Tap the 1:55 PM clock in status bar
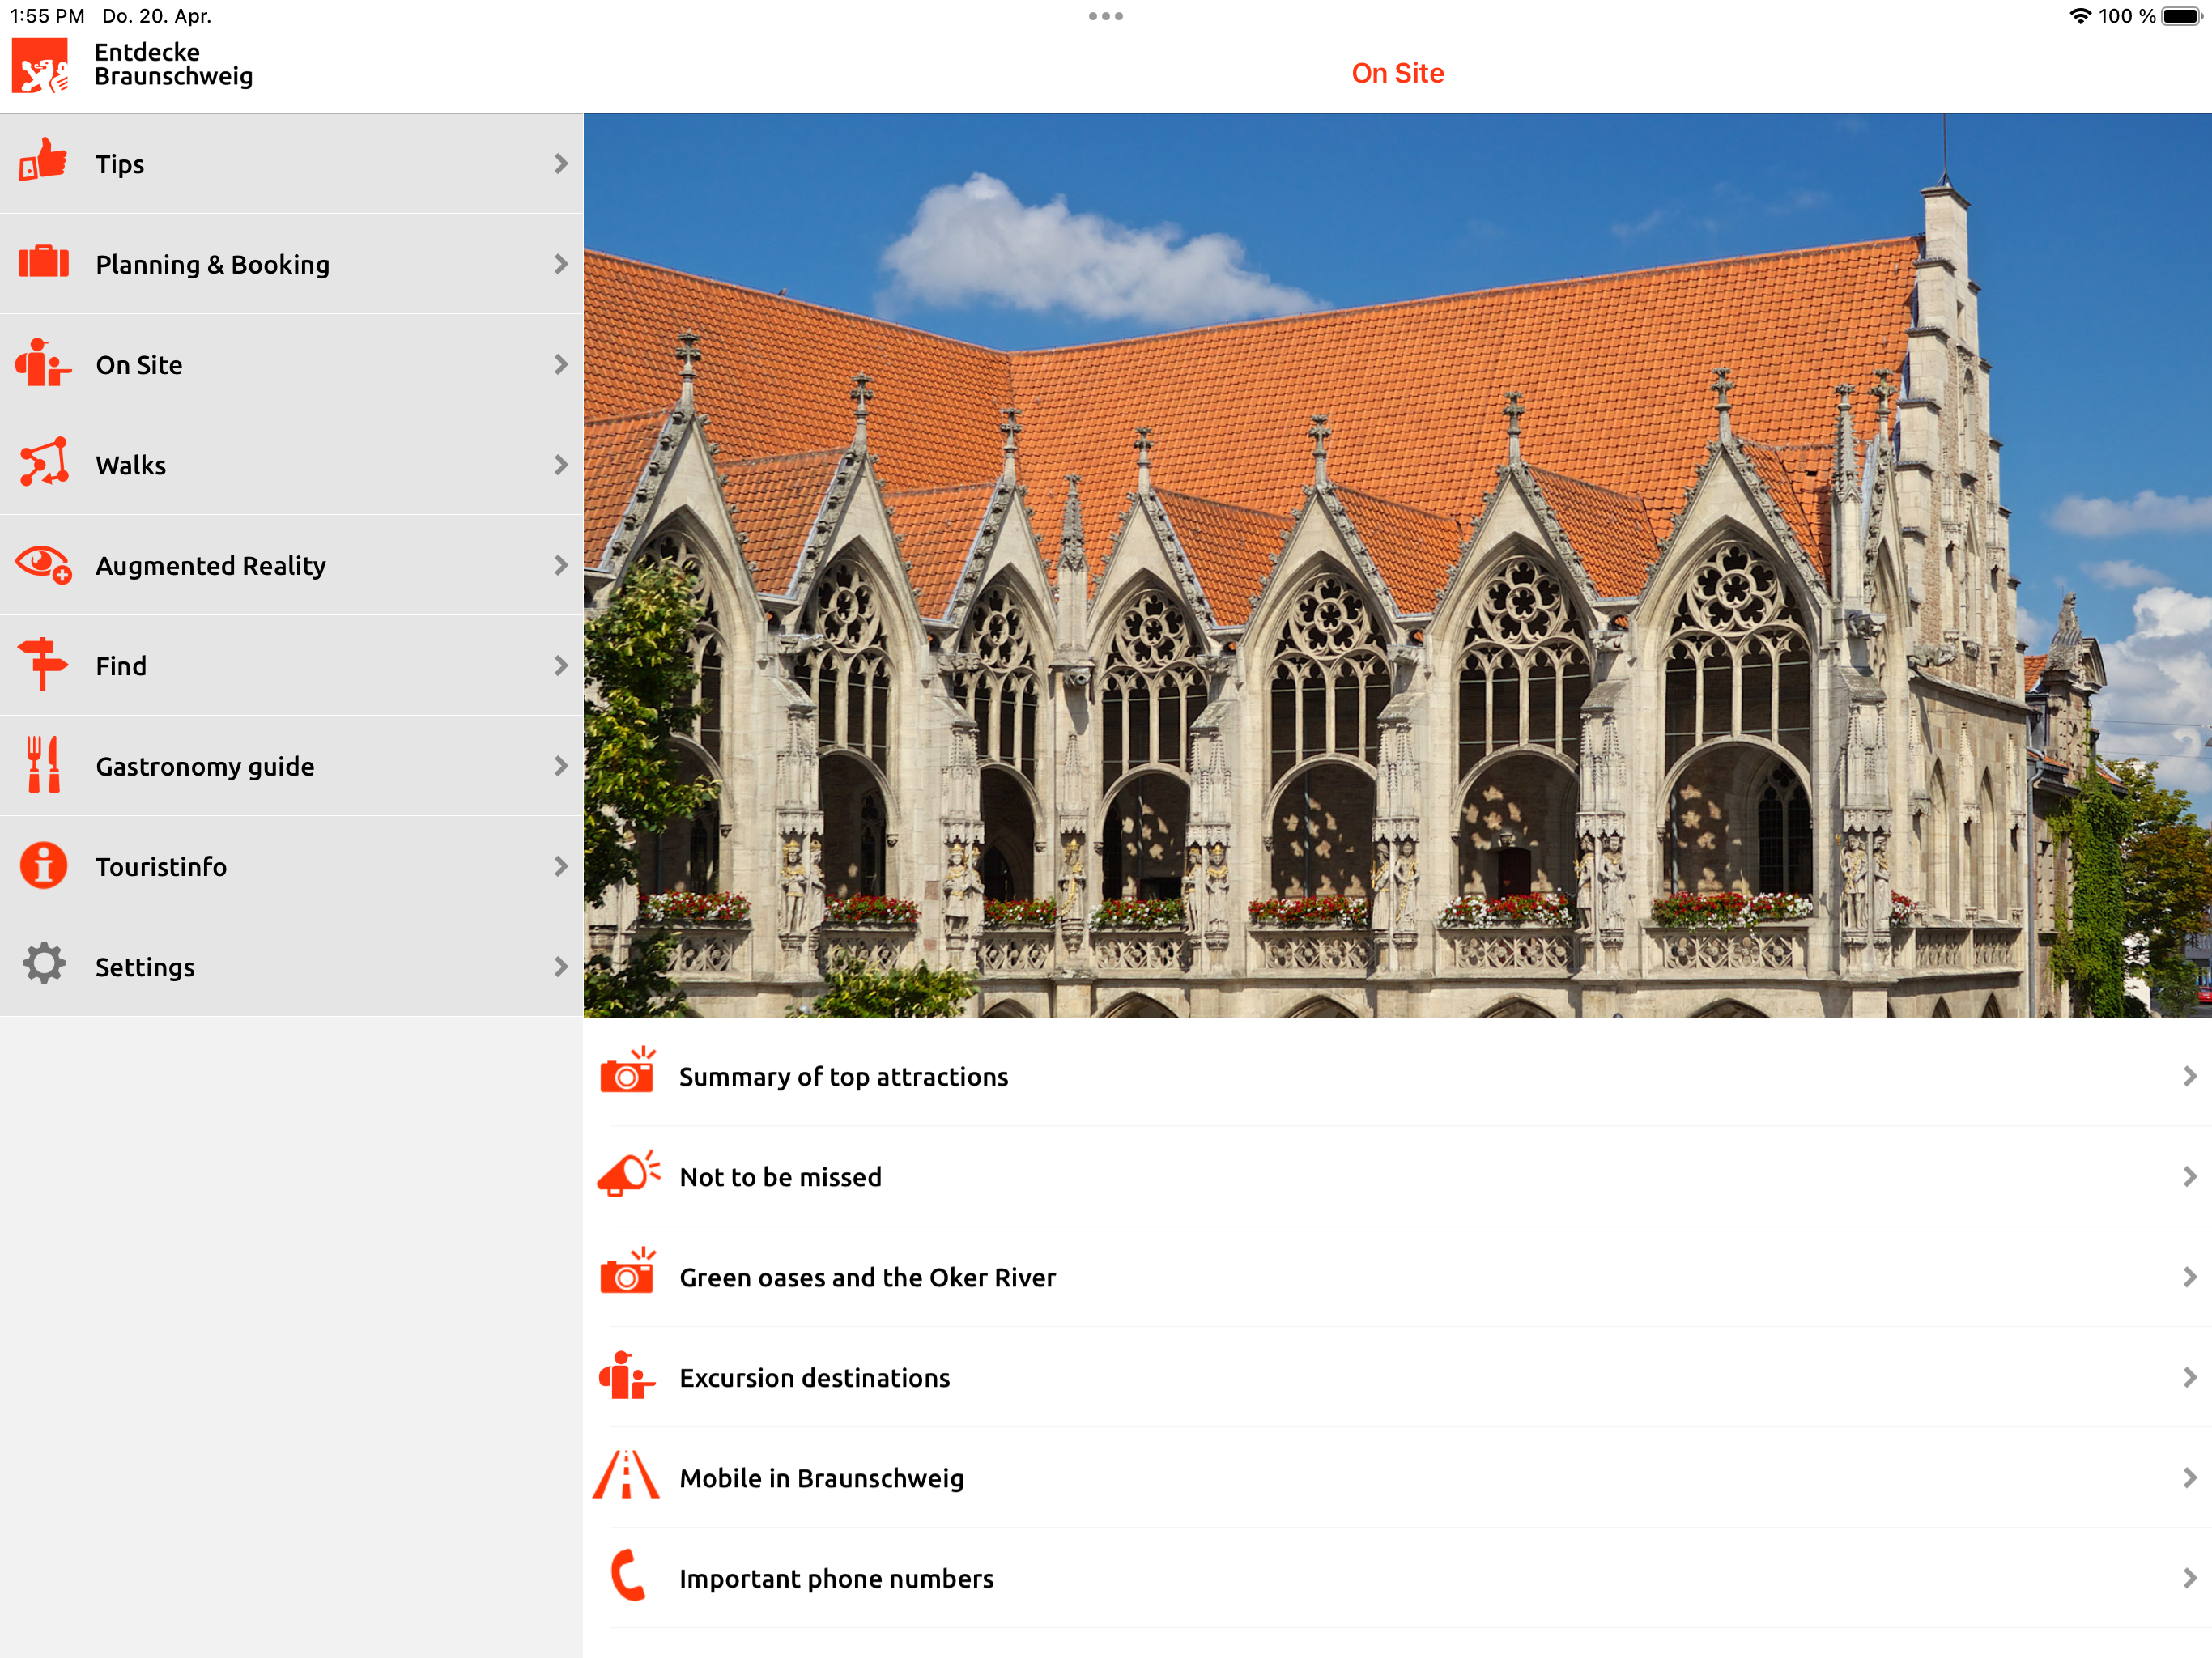This screenshot has width=2212, height=1658. click(x=47, y=16)
